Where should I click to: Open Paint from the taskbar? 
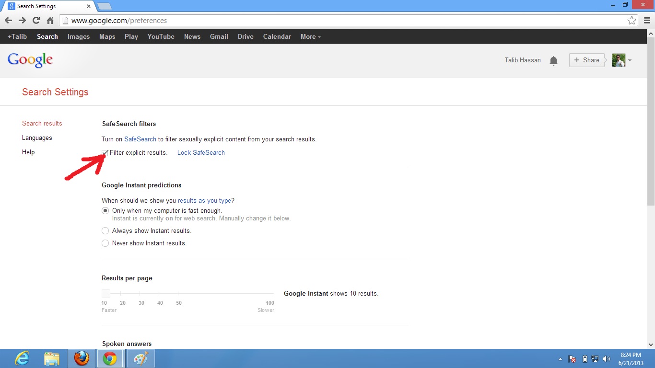click(140, 358)
